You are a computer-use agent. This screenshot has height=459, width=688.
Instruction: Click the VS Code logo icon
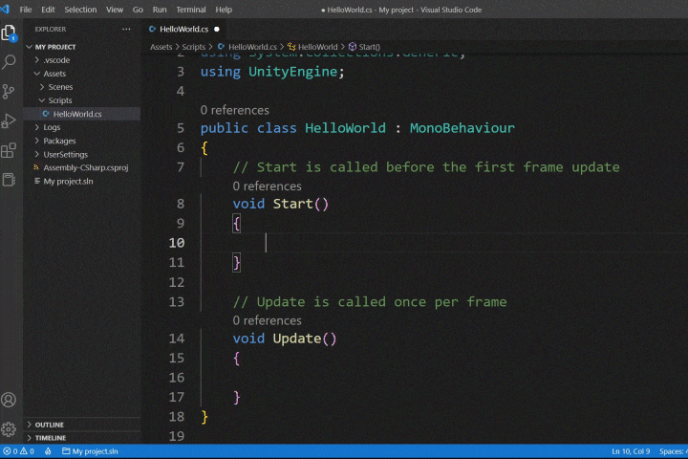(x=5, y=10)
